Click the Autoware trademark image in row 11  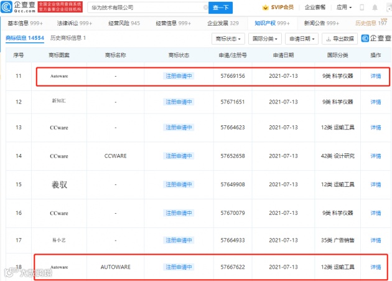59,76
